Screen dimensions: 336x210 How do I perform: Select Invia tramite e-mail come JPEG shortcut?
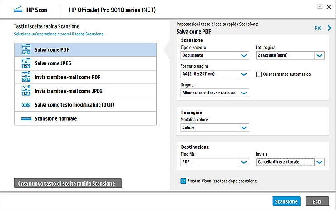[68, 91]
